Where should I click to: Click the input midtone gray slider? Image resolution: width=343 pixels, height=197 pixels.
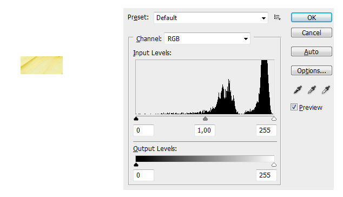tap(205, 119)
